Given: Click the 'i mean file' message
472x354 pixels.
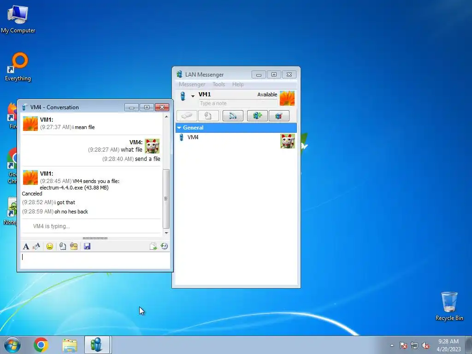Looking at the screenshot, I should point(84,127).
